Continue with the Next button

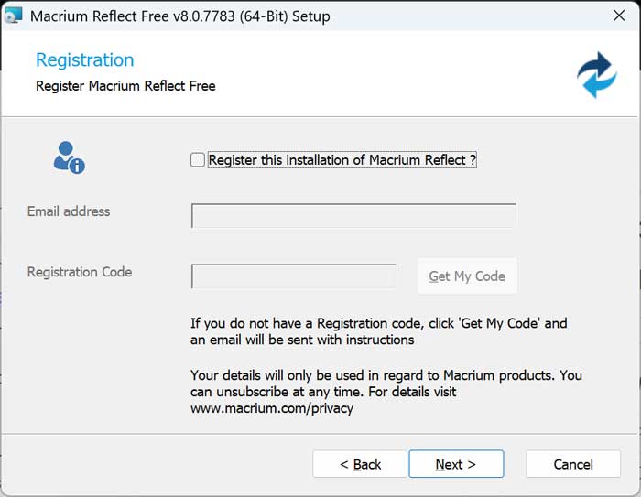pyautogui.click(x=456, y=464)
